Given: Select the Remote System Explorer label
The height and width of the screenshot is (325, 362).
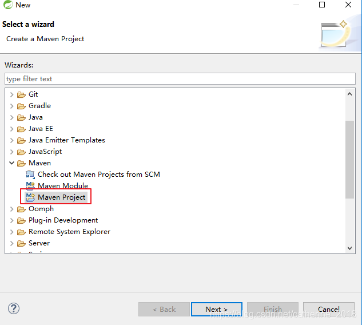Looking at the screenshot, I should point(70,232).
